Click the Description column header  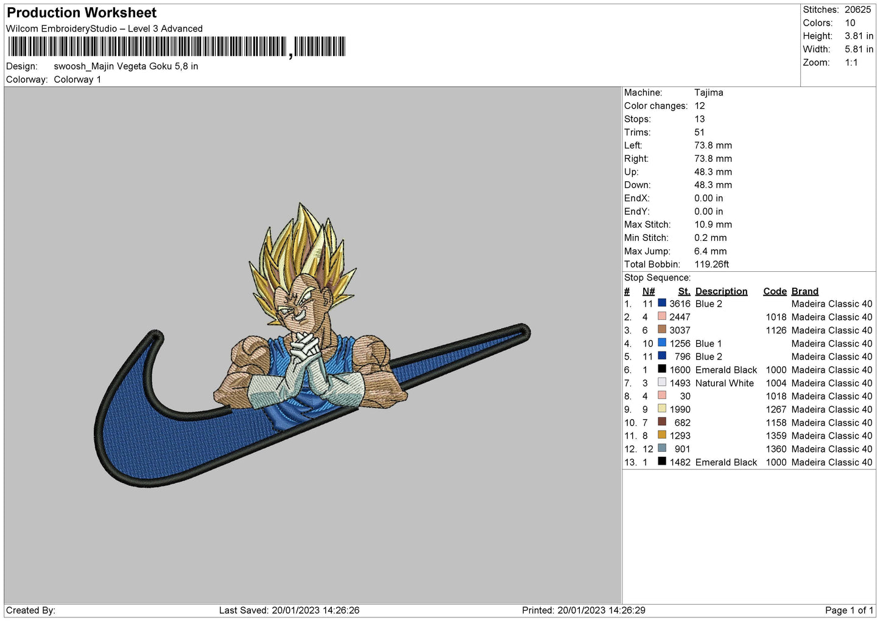click(721, 291)
